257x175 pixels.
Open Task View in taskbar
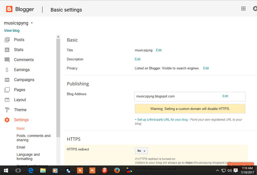point(18,170)
